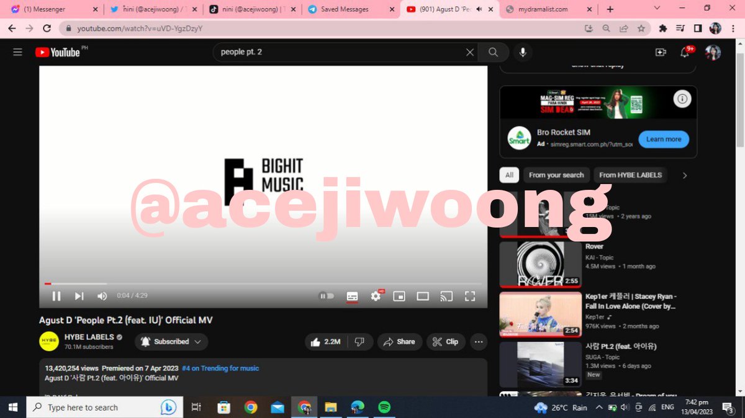Open the YouTube notifications bell
The width and height of the screenshot is (745, 418).
(685, 53)
